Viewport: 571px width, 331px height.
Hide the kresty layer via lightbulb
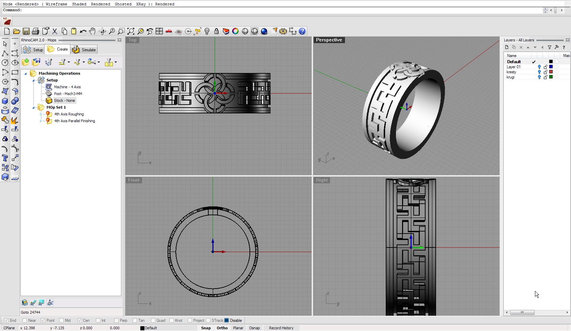[x=539, y=72]
